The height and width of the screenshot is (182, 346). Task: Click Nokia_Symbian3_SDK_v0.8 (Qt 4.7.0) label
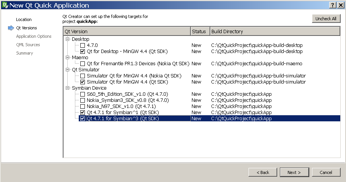pyautogui.click(x=128, y=100)
